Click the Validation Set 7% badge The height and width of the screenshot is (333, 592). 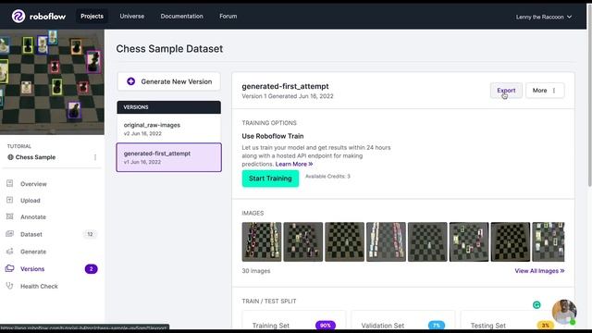click(436, 325)
